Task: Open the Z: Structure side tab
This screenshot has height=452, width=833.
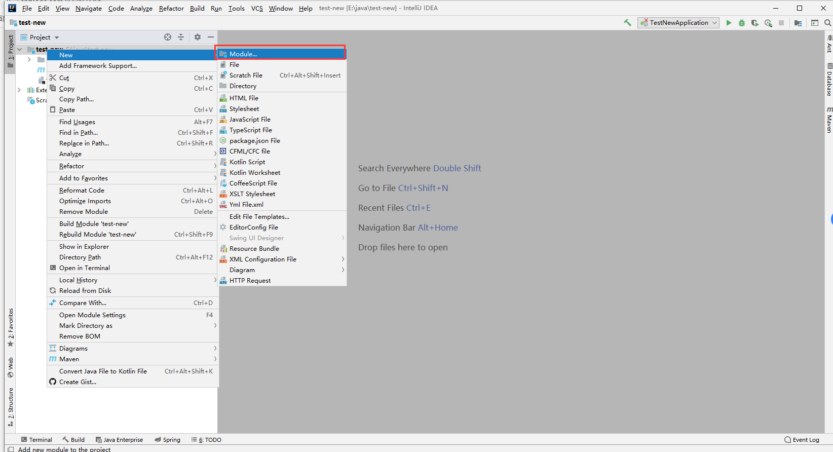Action: (x=11, y=407)
